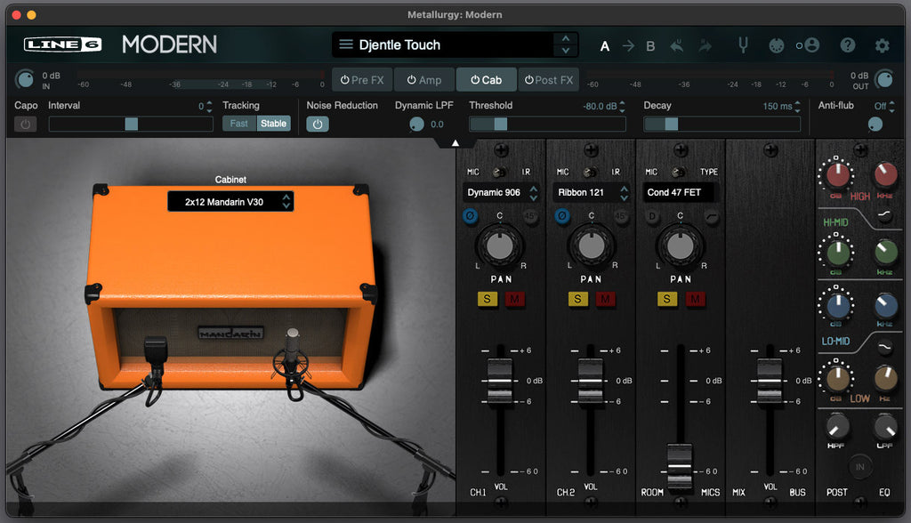
Task: Open the 2x12 Mandarin V30 cabinet dropdown
Action: point(230,202)
